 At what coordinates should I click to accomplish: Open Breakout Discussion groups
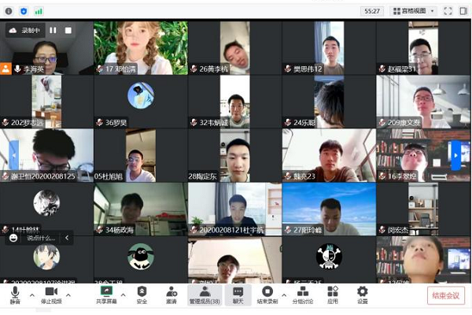point(302,295)
